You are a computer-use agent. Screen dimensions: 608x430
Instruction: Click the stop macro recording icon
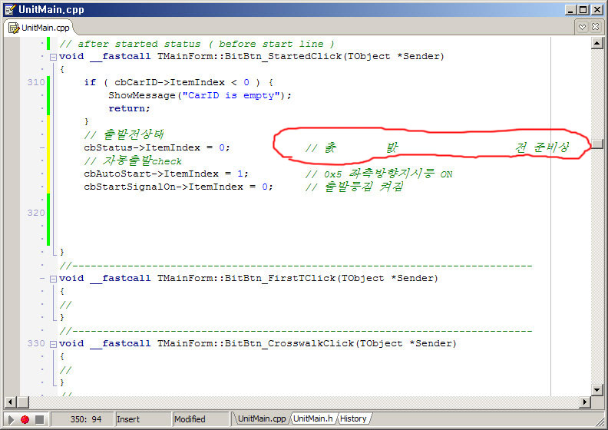coord(39,419)
